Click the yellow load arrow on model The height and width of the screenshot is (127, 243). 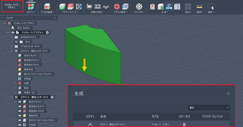pos(84,65)
